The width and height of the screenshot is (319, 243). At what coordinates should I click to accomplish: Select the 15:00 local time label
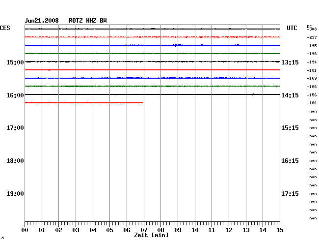coord(15,62)
